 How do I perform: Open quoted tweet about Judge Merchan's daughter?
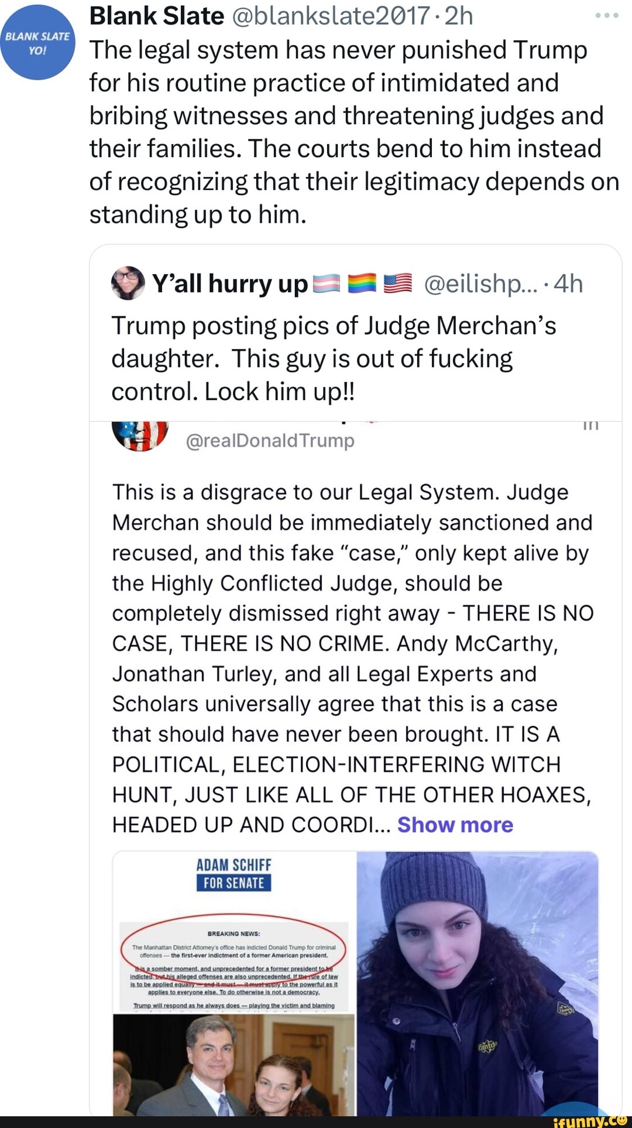pos(334,358)
